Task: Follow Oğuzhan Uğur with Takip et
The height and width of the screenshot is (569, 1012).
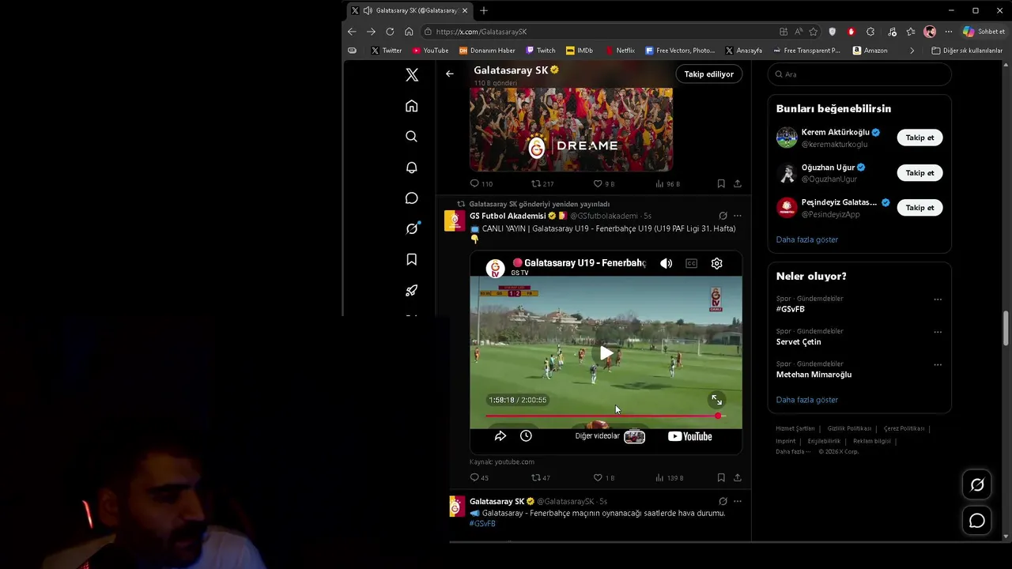Action: click(919, 172)
